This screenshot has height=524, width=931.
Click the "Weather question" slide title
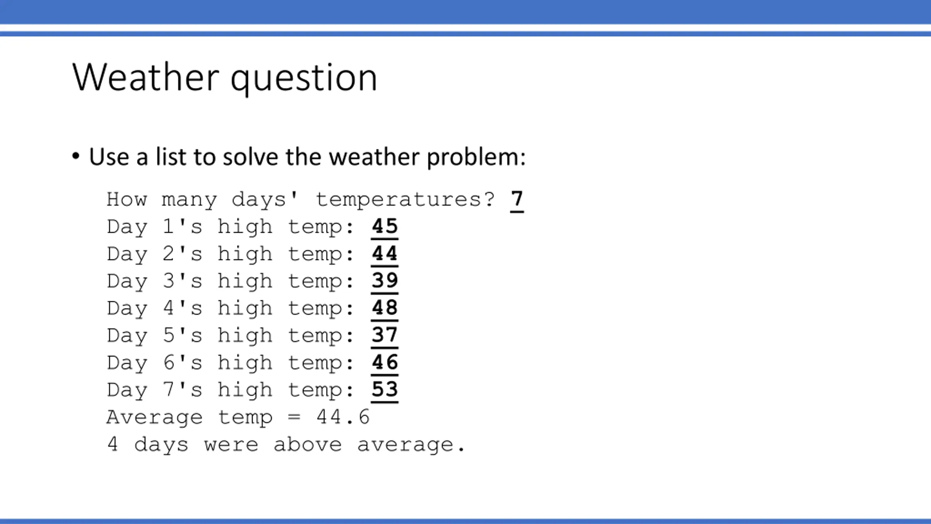225,77
